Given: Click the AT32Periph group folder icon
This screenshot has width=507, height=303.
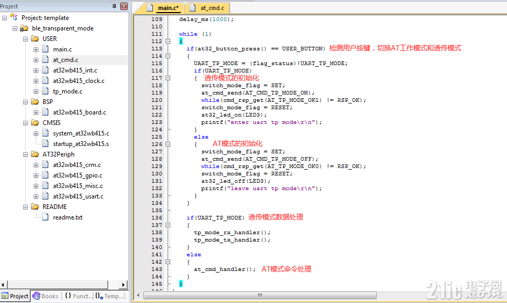Looking at the screenshot, I should point(35,154).
